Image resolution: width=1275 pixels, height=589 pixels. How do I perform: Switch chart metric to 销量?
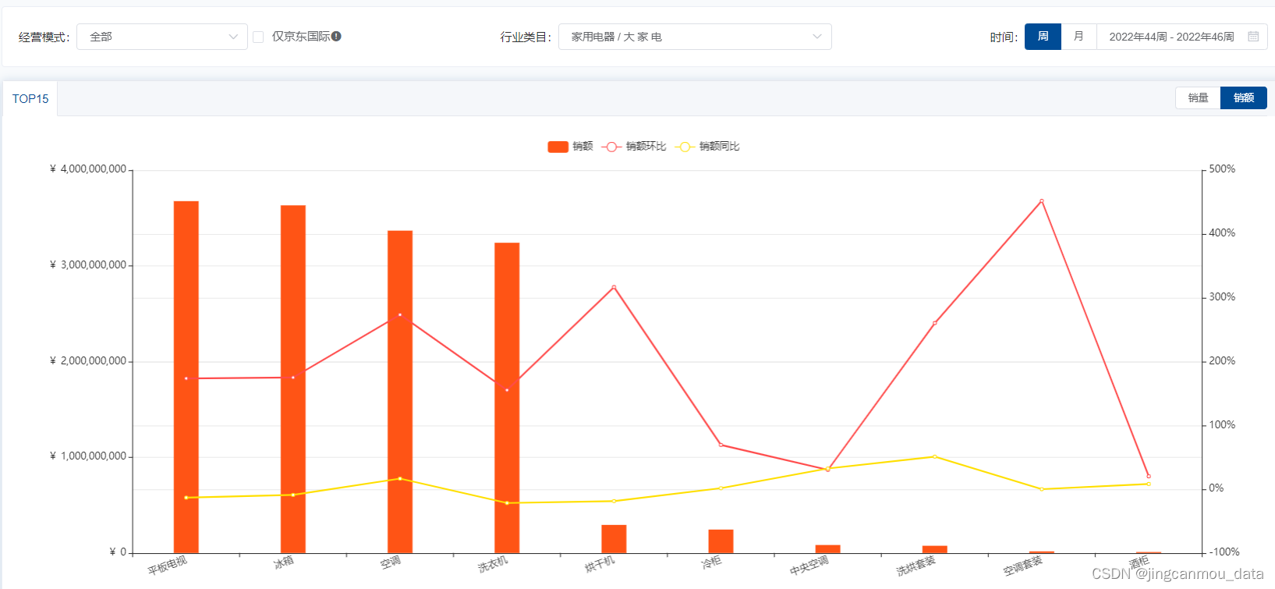click(x=1198, y=98)
